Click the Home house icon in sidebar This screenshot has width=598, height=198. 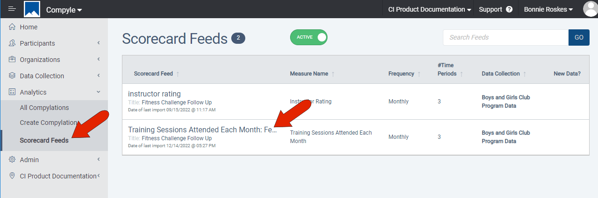(12, 27)
